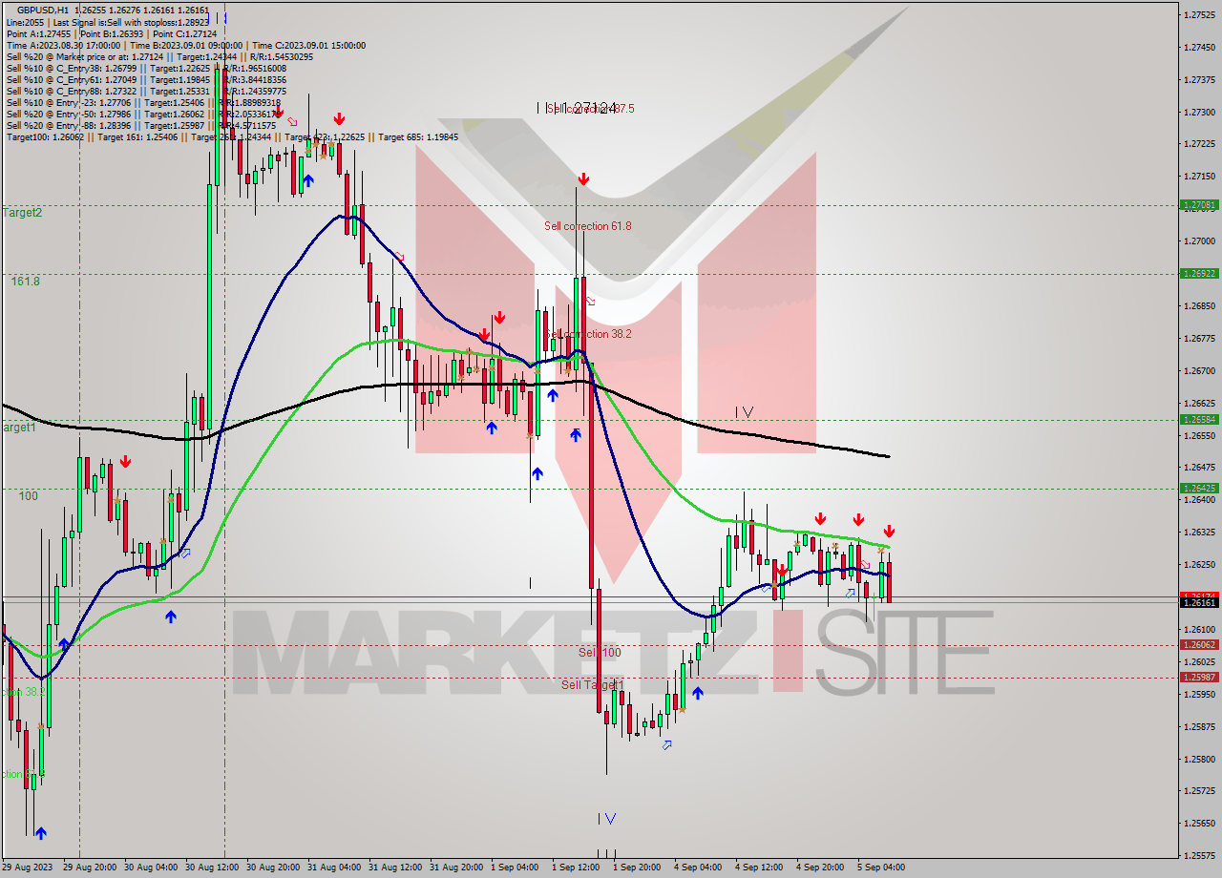Click the red 1.25987 price tag
The width and height of the screenshot is (1222, 878).
pyautogui.click(x=1199, y=677)
